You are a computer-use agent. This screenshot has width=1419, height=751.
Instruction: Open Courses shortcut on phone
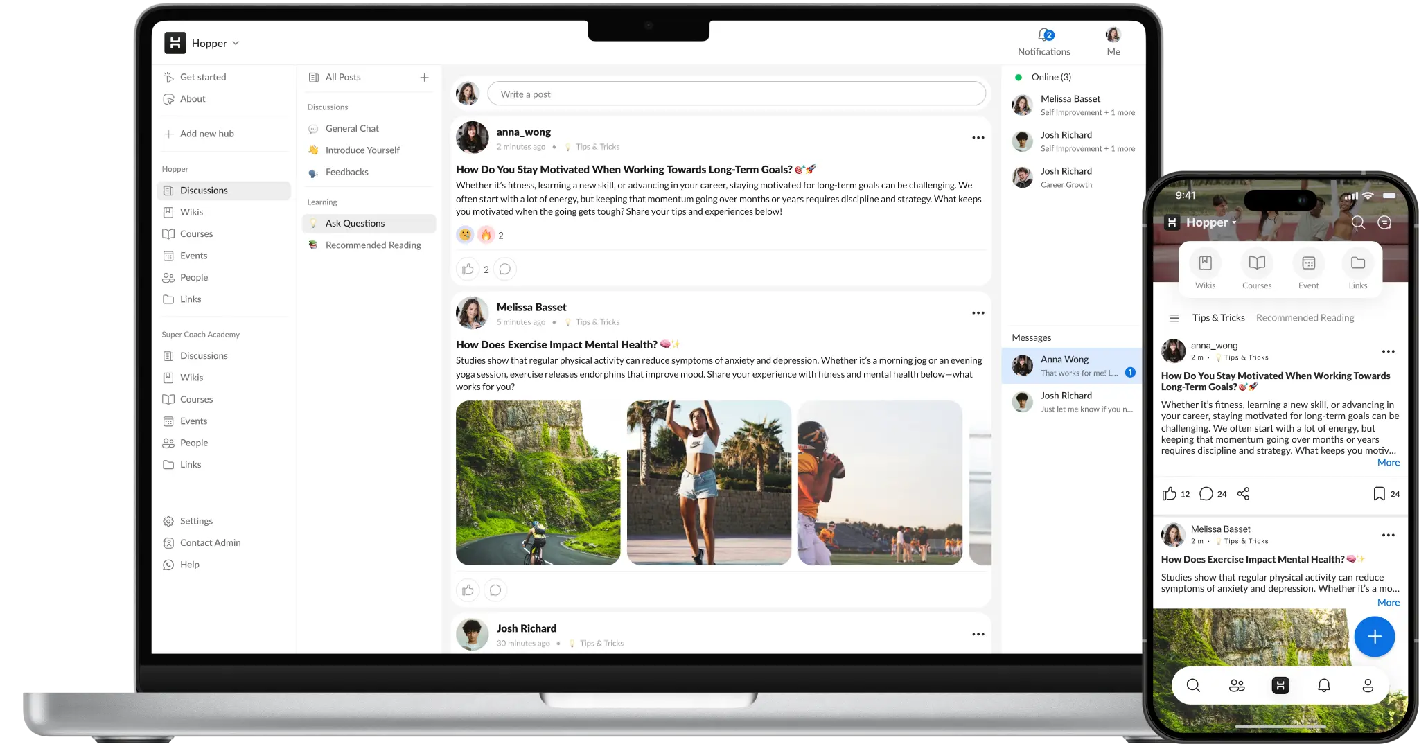1256,270
